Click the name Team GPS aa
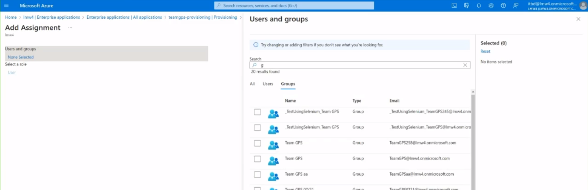Image resolution: width=588 pixels, height=190 pixels. pos(296,174)
